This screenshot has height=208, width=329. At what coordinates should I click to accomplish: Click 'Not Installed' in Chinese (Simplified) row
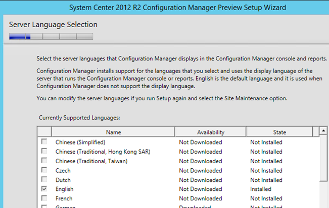click(x=266, y=142)
